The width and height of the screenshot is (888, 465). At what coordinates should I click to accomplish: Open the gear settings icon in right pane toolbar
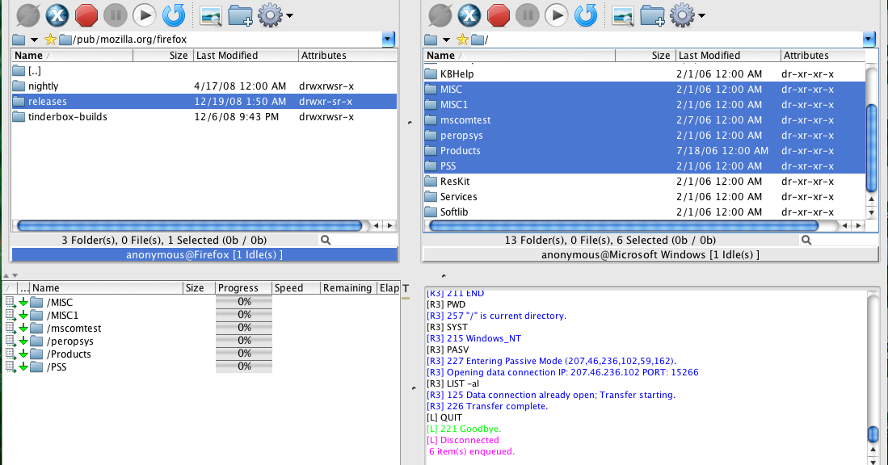tap(683, 15)
